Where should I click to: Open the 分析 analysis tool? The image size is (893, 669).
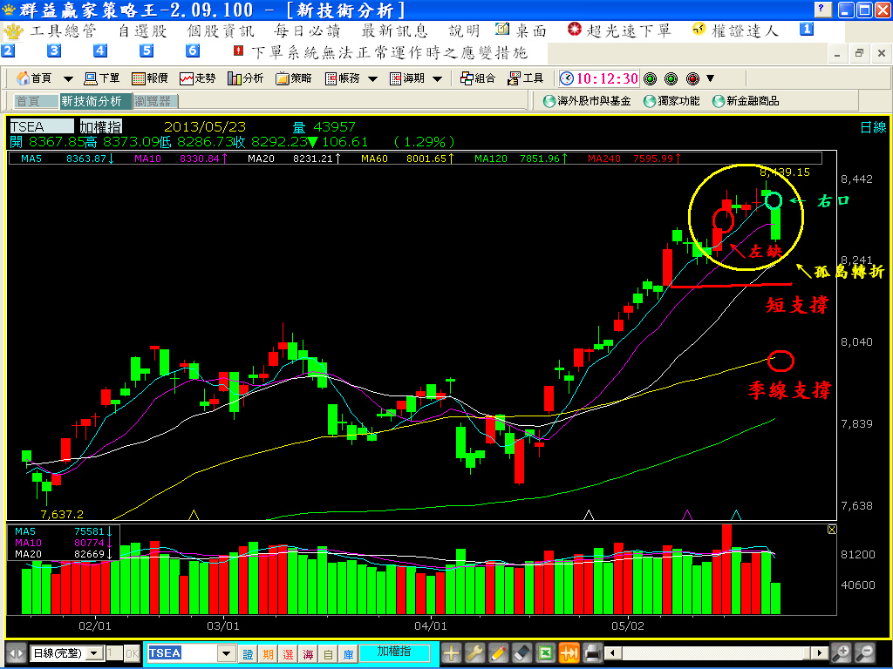pyautogui.click(x=245, y=78)
